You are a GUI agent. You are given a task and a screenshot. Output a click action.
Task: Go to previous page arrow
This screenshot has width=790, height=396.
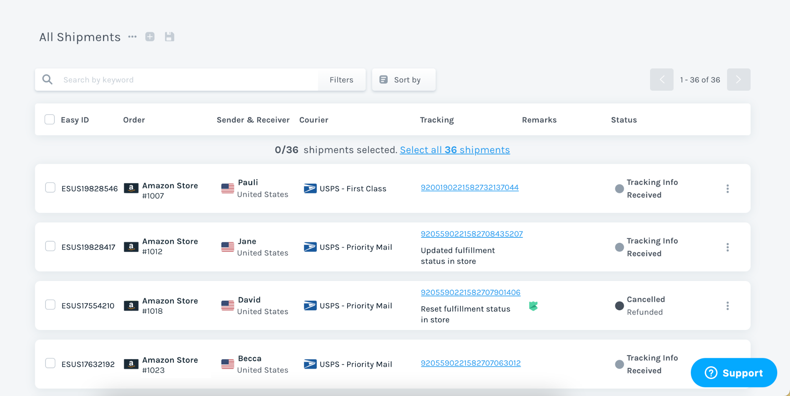click(662, 80)
